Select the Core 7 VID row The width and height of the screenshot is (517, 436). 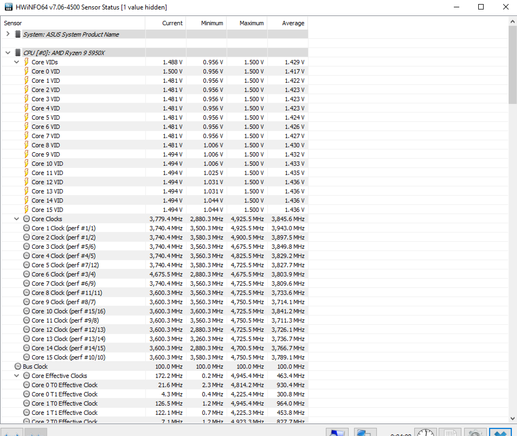pyautogui.click(x=154, y=136)
